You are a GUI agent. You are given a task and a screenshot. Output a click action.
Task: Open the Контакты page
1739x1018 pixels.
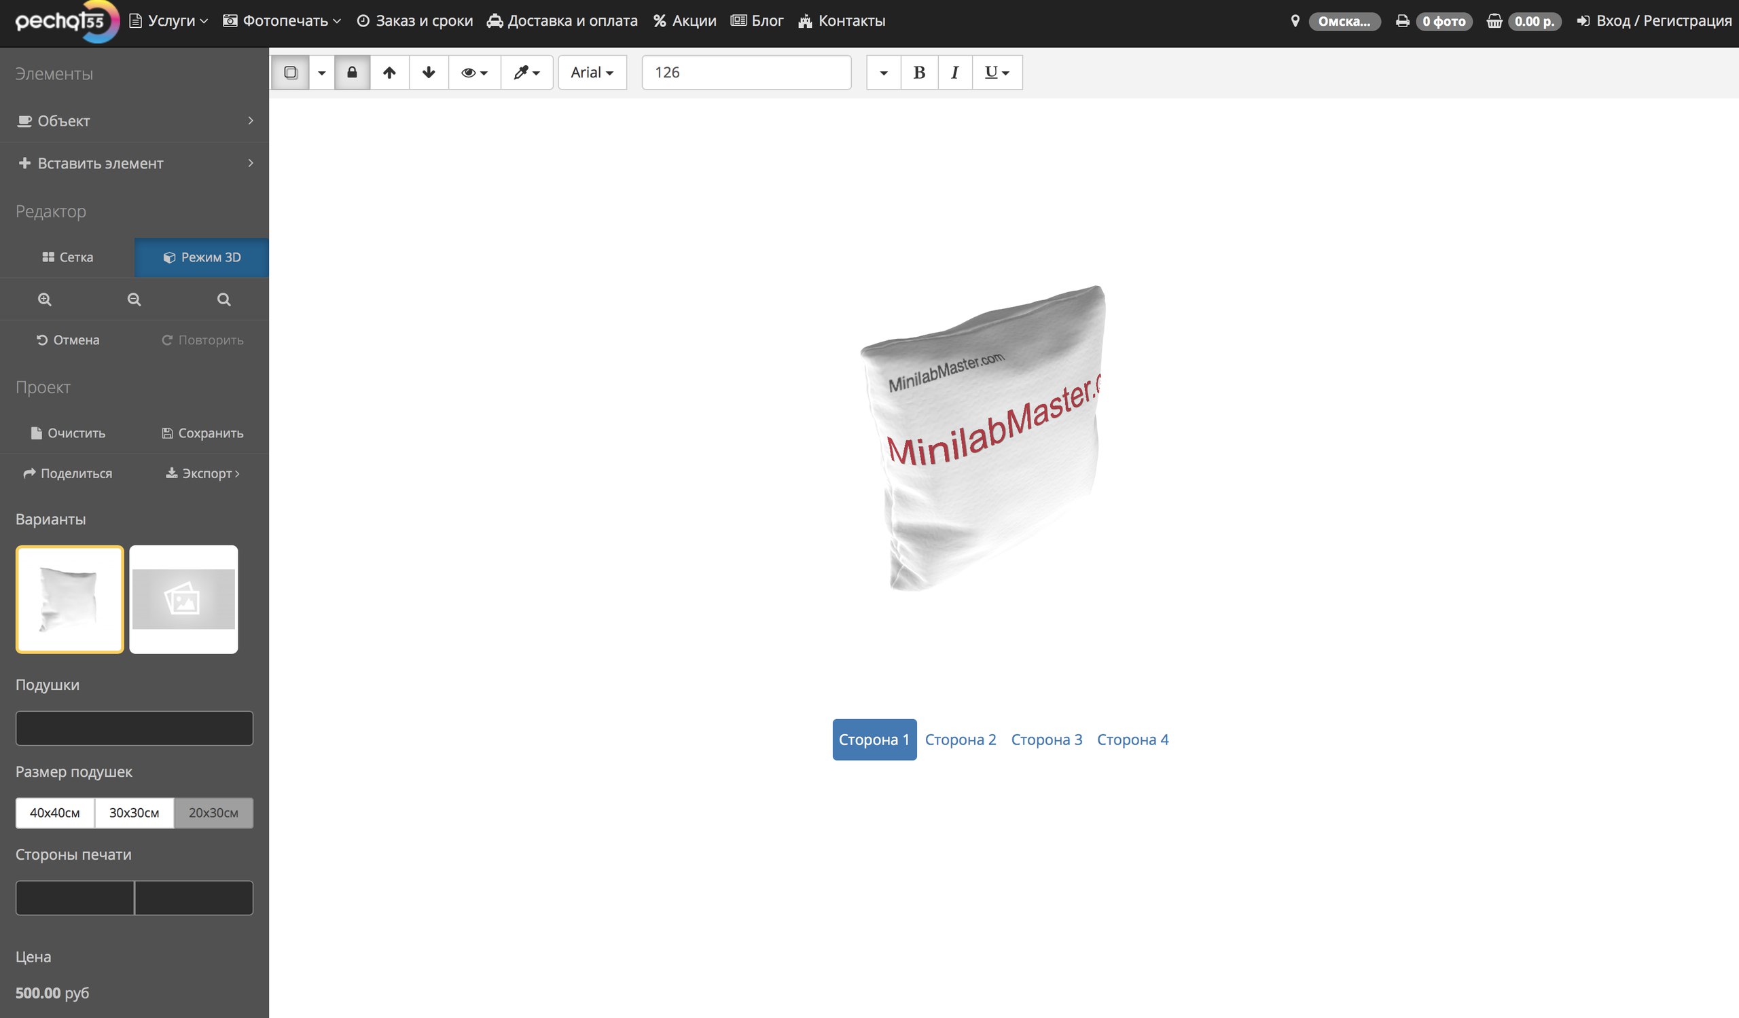841,20
